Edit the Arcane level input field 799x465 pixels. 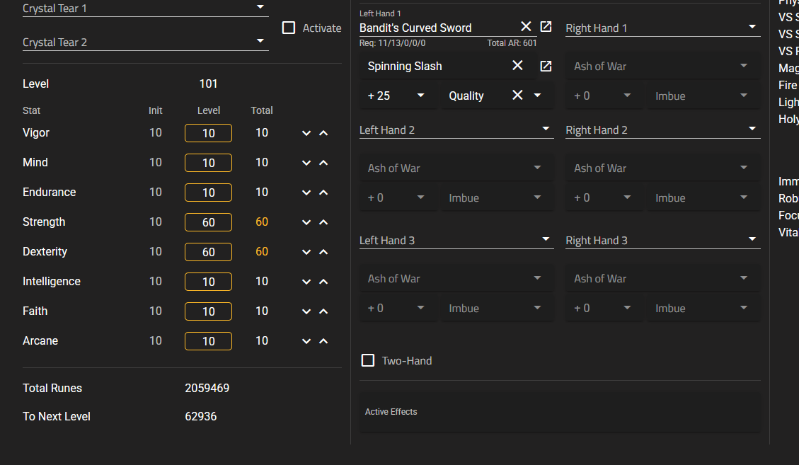[208, 341]
